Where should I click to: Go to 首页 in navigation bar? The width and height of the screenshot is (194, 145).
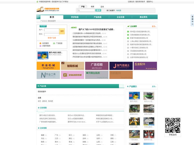pos(52,17)
